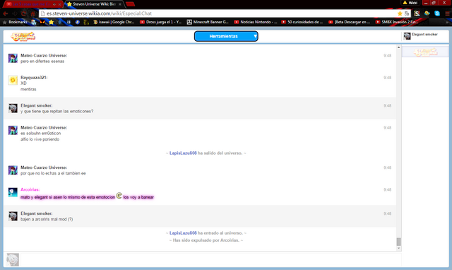The height and width of the screenshot is (270, 452).
Task: Open the '50 curiosidades de...' bookmark
Action: (x=302, y=22)
